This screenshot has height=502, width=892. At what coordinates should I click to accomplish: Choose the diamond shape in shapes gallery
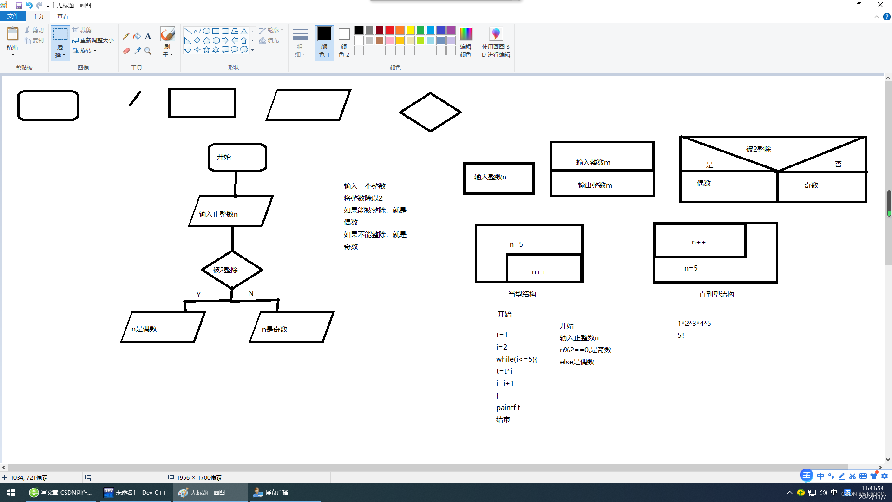coord(197,40)
